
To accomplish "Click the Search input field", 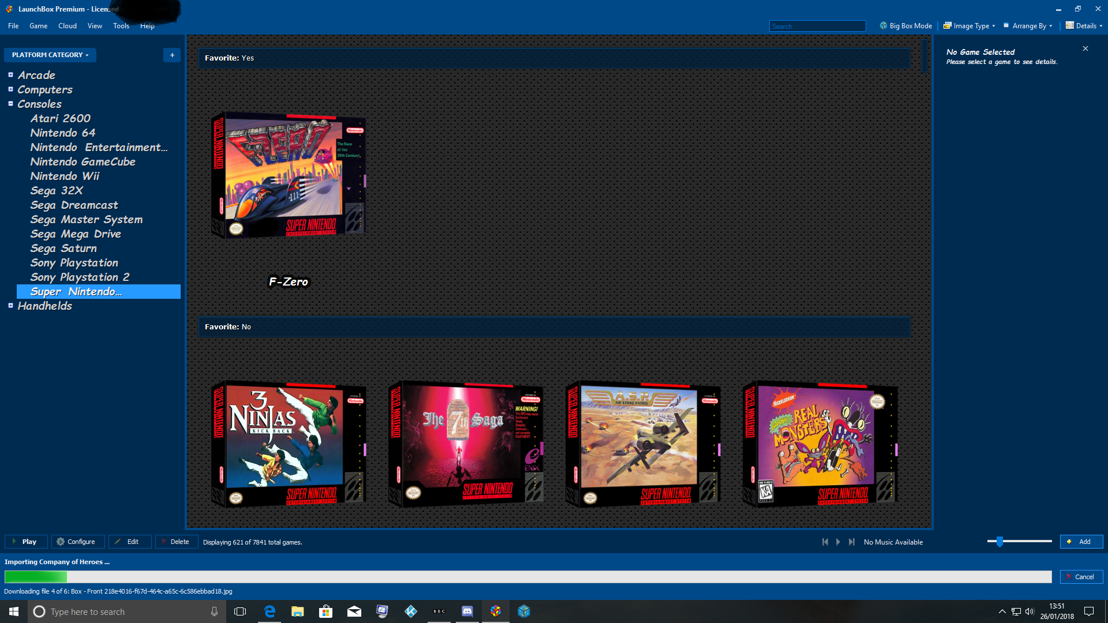I will tap(817, 26).
